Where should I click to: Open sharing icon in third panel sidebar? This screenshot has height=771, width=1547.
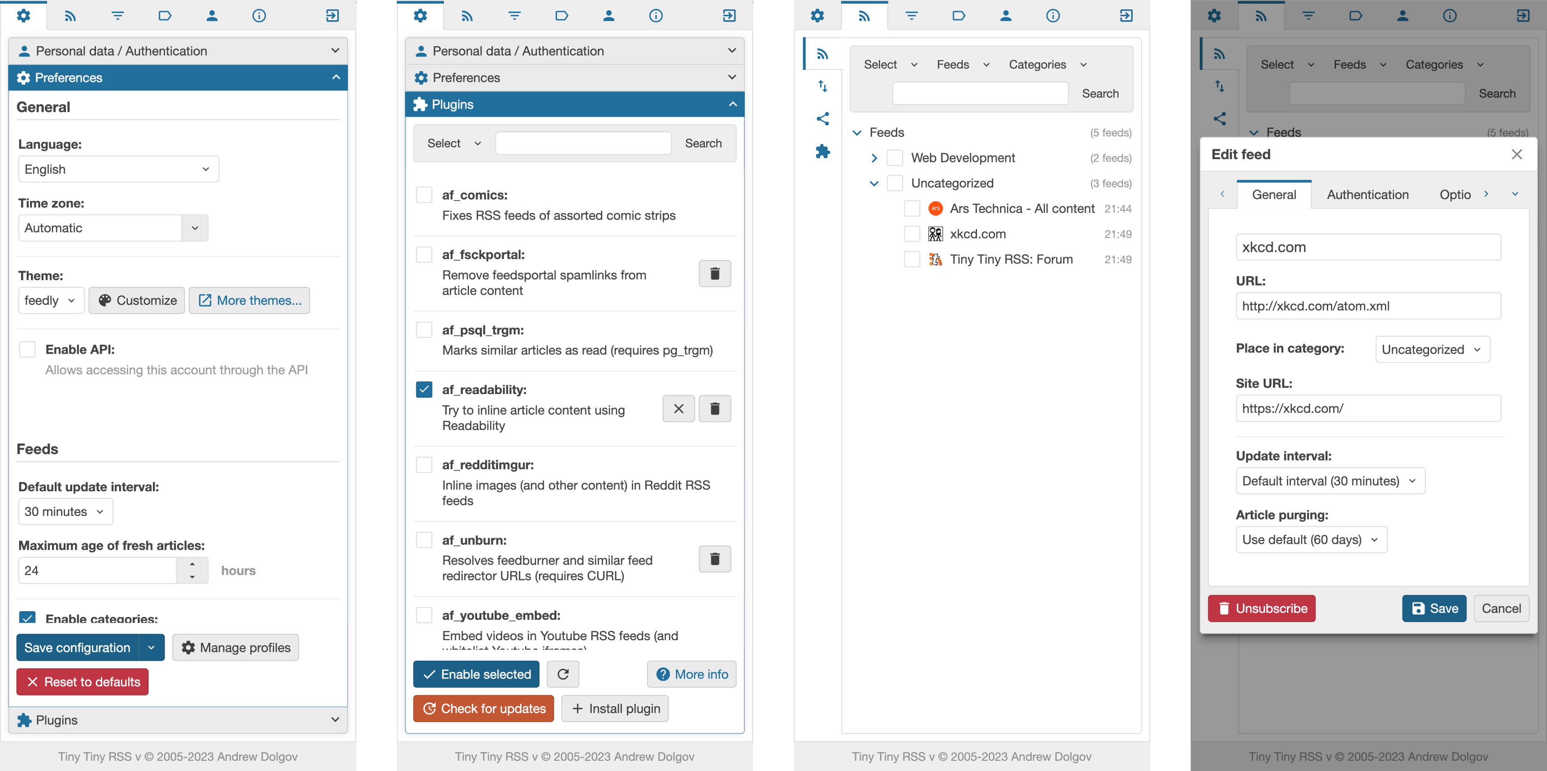[823, 119]
